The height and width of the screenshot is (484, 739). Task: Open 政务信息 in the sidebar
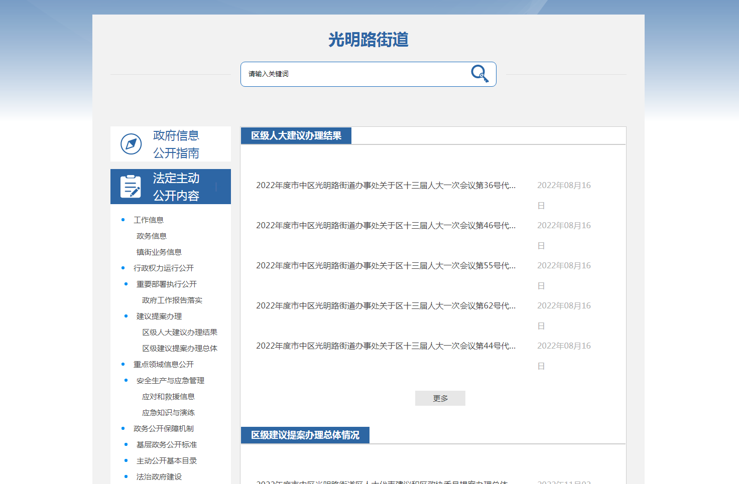151,236
